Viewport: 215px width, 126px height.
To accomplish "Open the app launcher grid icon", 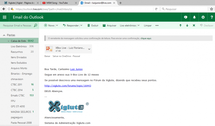I will click(4, 17).
